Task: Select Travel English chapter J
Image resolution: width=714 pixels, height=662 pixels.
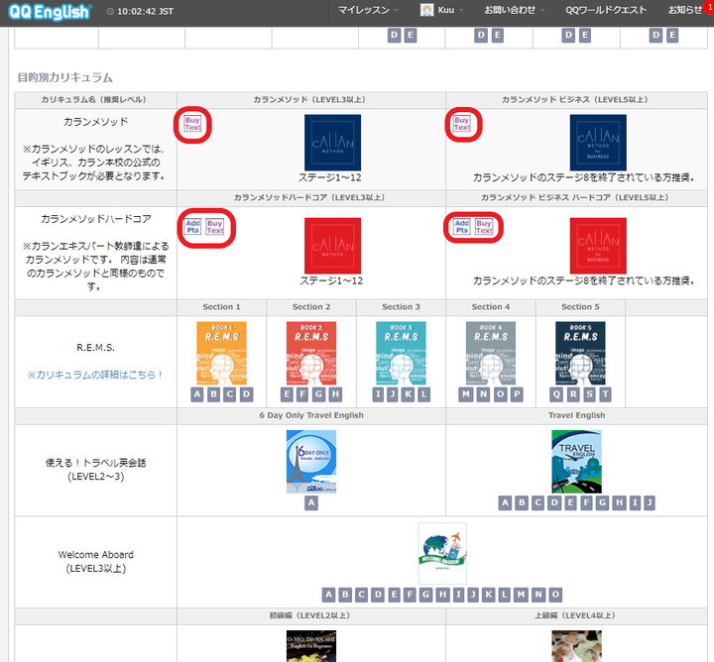Action: point(650,502)
